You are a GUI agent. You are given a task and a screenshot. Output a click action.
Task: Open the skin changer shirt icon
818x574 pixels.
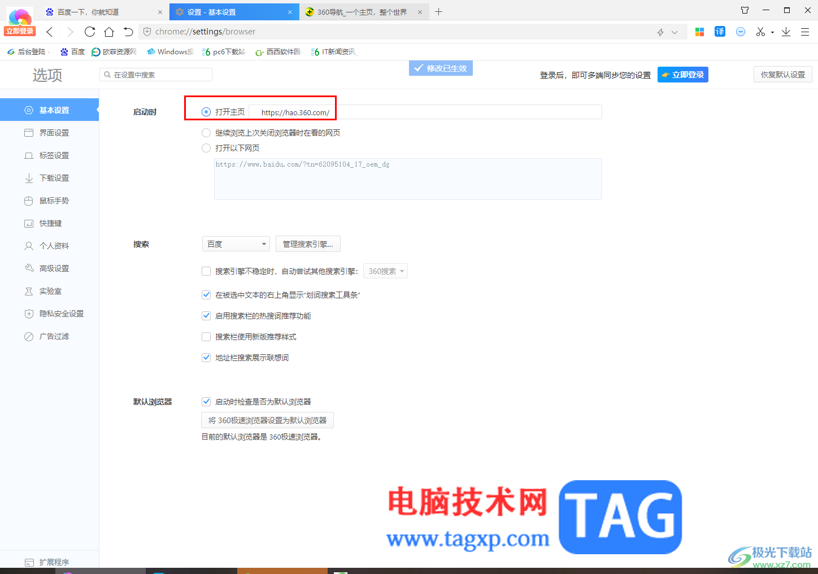tap(745, 10)
